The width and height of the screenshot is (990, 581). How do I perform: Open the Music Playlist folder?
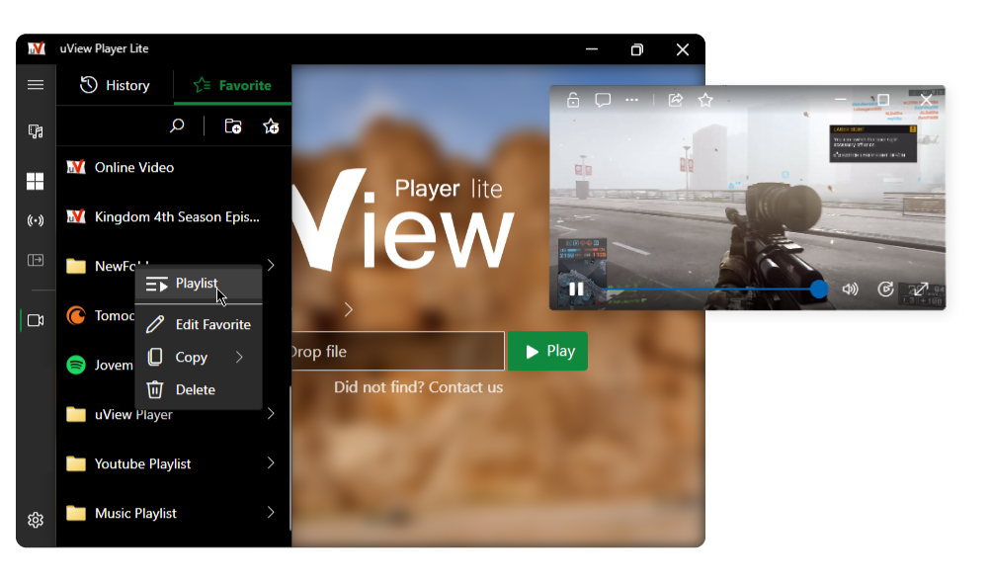click(174, 513)
